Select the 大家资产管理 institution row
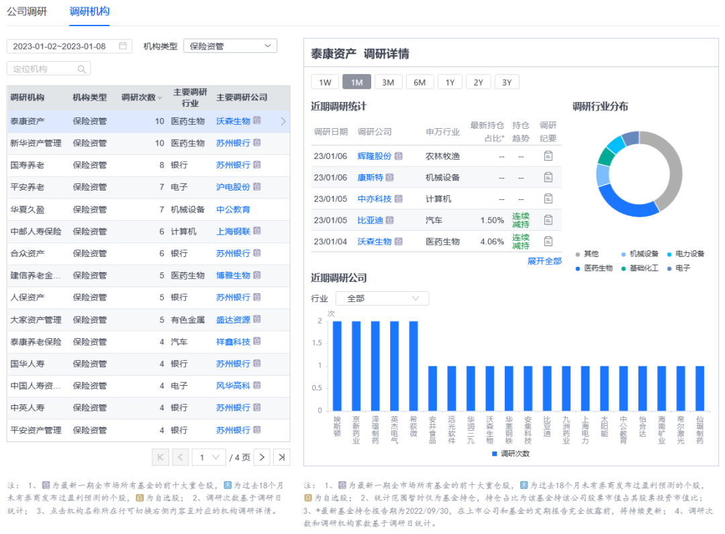Image resolution: width=725 pixels, height=534 pixels. 148,319
